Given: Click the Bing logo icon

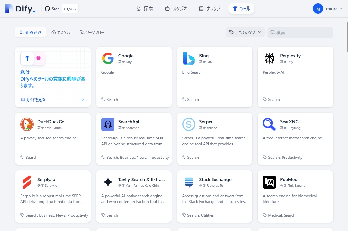Looking at the screenshot, I should pyautogui.click(x=188, y=58).
